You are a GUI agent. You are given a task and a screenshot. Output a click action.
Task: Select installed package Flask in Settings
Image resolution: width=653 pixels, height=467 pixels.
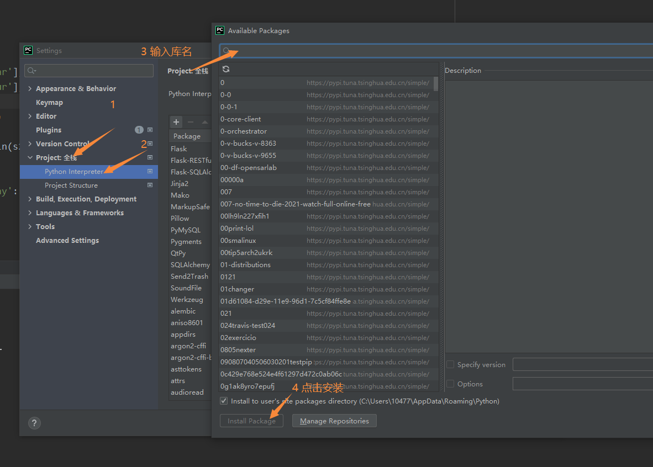[190, 148]
